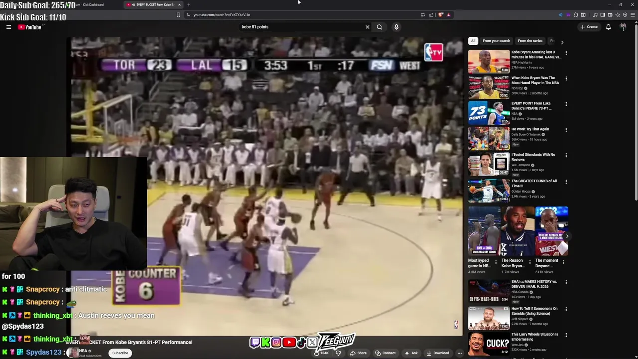The height and width of the screenshot is (359, 638).
Task: Open options for I Tested Stimulants video
Action: tap(566, 155)
